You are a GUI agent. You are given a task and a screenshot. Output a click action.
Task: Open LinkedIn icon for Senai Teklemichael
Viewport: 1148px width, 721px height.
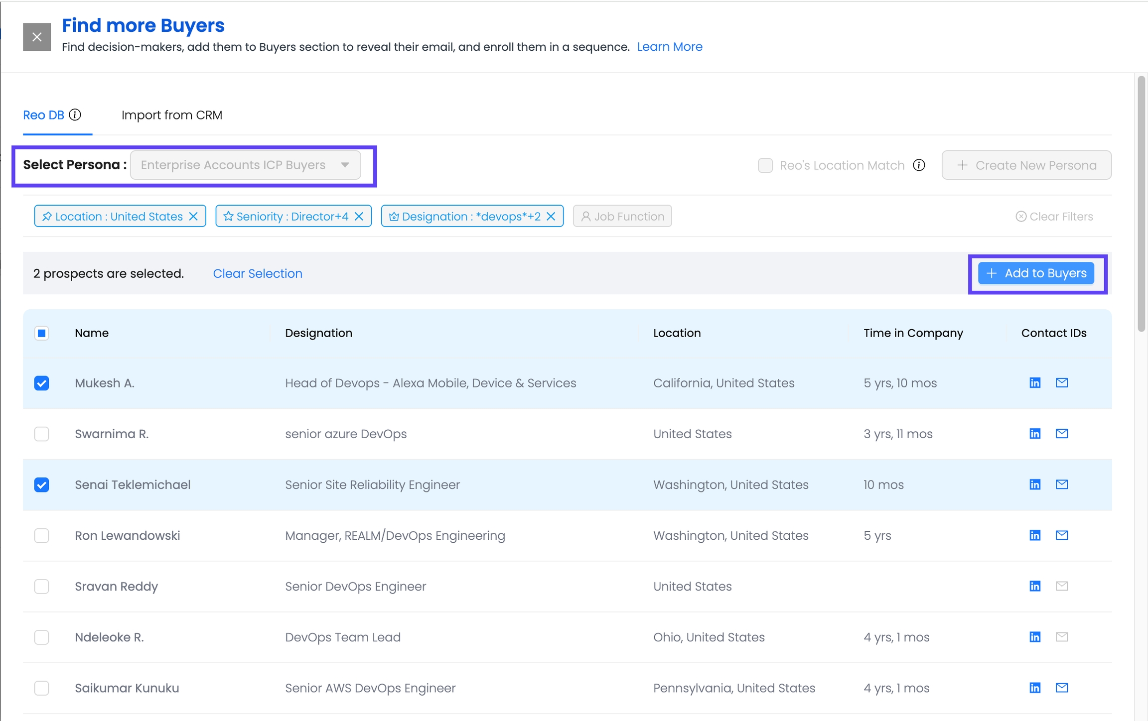click(1035, 484)
